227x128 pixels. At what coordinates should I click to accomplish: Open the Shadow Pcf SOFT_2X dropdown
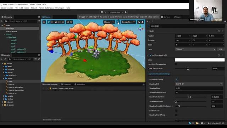[x=199, y=84]
